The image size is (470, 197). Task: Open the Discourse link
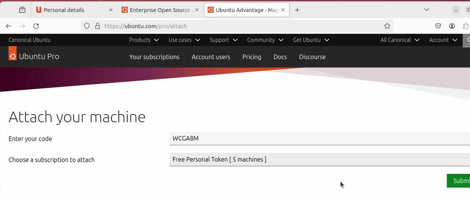point(312,57)
